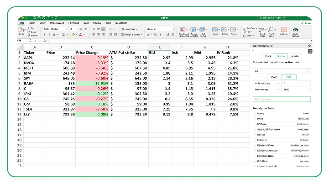
Task: Open the Find & Select magnifier icon
Action: pos(272,30)
